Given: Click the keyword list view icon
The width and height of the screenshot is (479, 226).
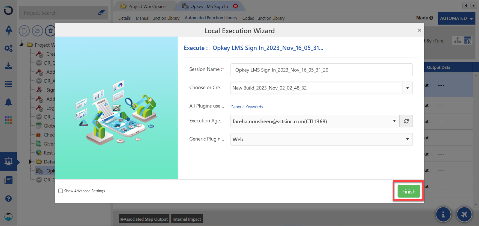Looking at the screenshot, I should (468, 40).
